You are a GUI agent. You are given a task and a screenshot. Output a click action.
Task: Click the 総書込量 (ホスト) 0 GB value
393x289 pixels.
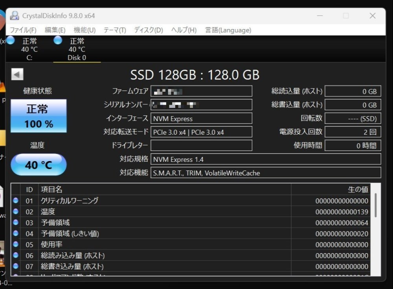353,105
